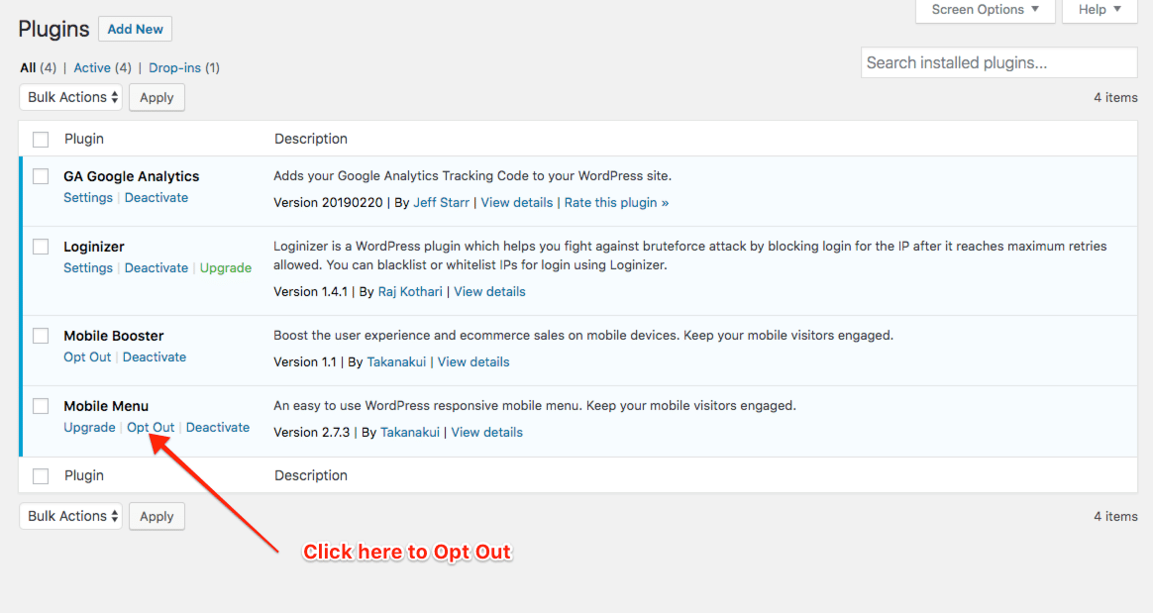1153x613 pixels.
Task: Open the top Bulk Actions dropdown
Action: point(71,97)
